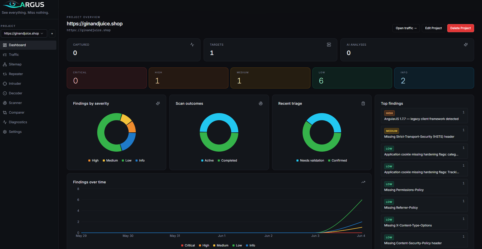Image resolution: width=482 pixels, height=249 pixels.
Task: Toggle Low in Findings by severity legend
Action: (127, 161)
